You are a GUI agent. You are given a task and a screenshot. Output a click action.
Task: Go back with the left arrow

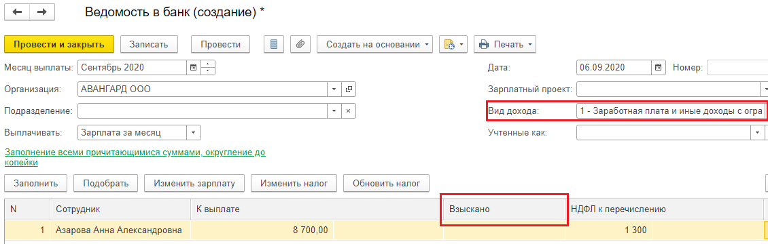(17, 12)
